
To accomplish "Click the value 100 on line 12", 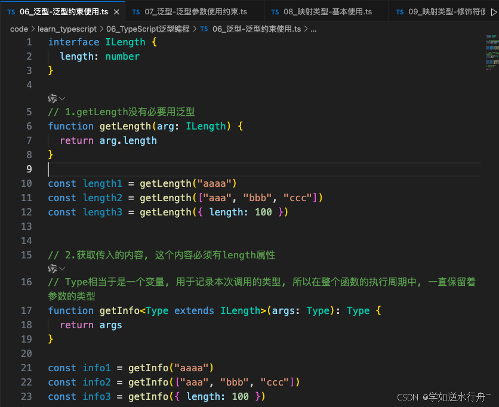I will coord(263,212).
